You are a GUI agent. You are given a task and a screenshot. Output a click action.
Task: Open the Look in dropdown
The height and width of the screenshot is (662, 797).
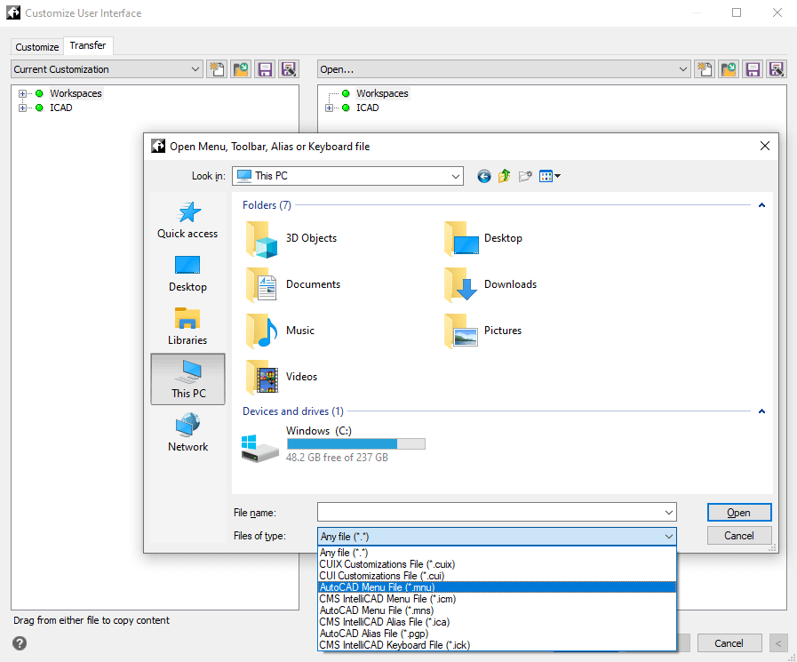(x=347, y=176)
